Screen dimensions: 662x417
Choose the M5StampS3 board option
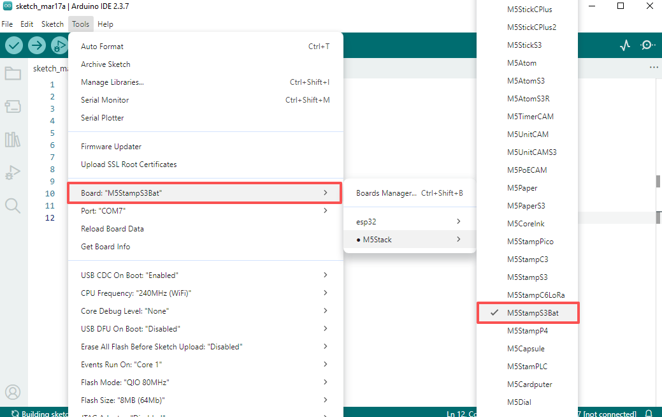tap(527, 277)
